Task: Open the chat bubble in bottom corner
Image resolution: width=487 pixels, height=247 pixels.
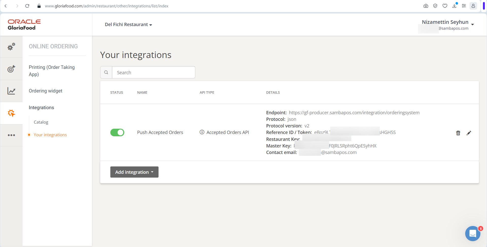Action: [473, 234]
